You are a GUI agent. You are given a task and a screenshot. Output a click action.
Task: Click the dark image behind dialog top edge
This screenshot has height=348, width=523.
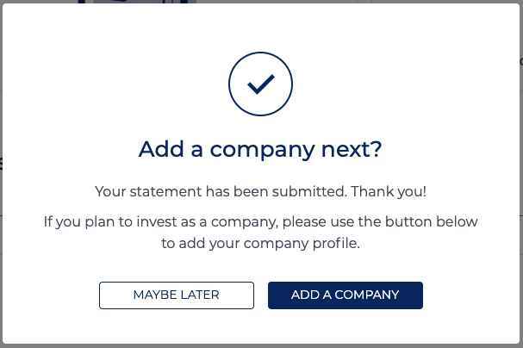click(x=137, y=2)
